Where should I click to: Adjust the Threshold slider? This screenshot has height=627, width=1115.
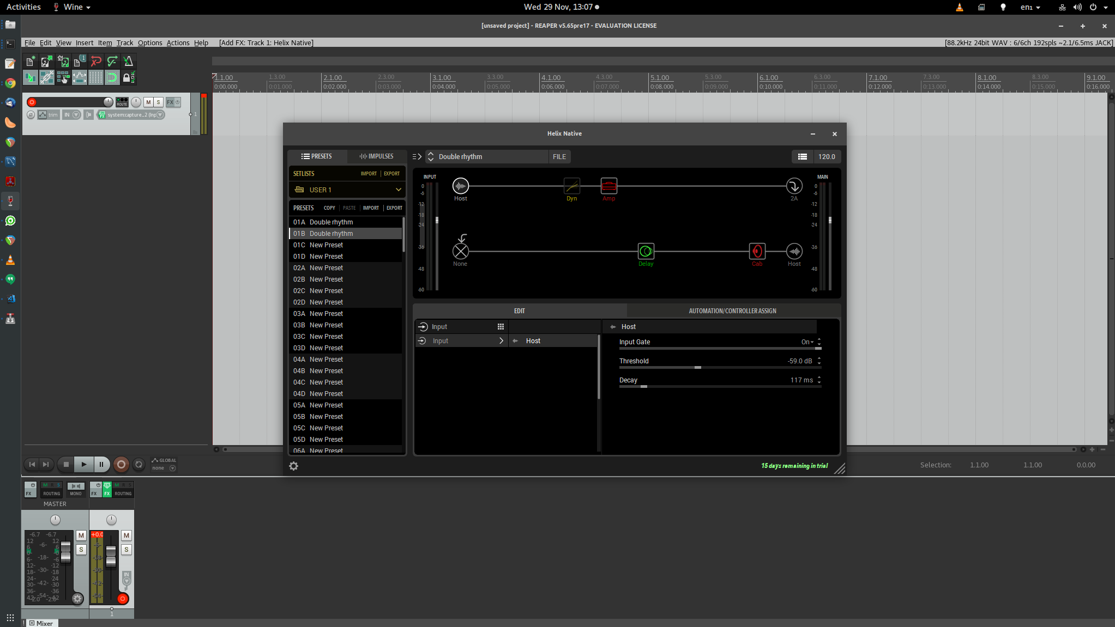pyautogui.click(x=720, y=368)
